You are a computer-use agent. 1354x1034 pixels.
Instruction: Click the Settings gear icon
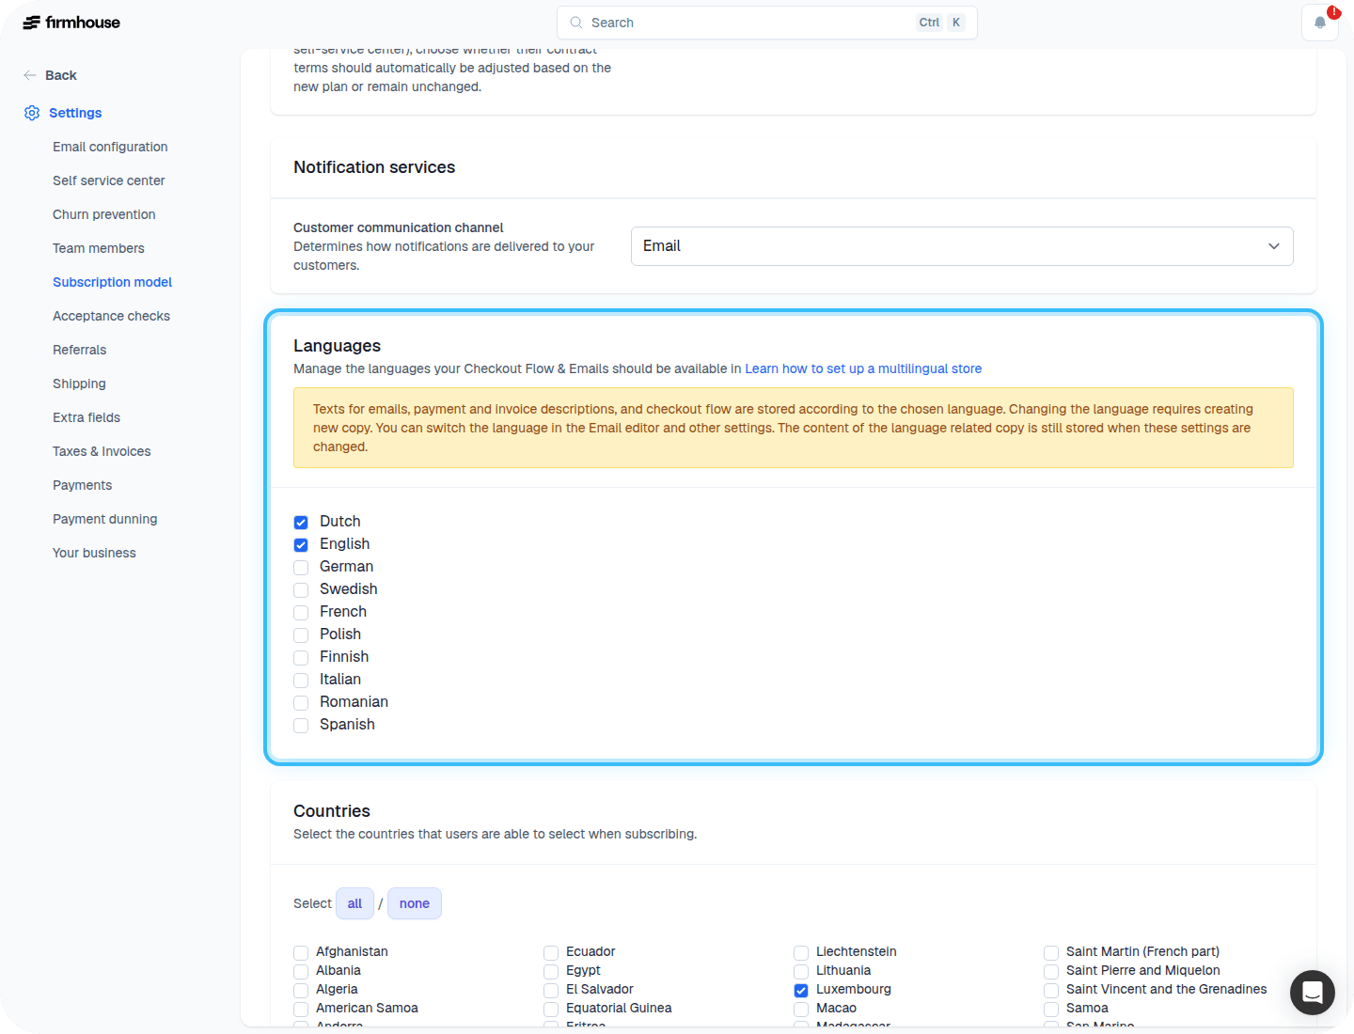tap(32, 113)
